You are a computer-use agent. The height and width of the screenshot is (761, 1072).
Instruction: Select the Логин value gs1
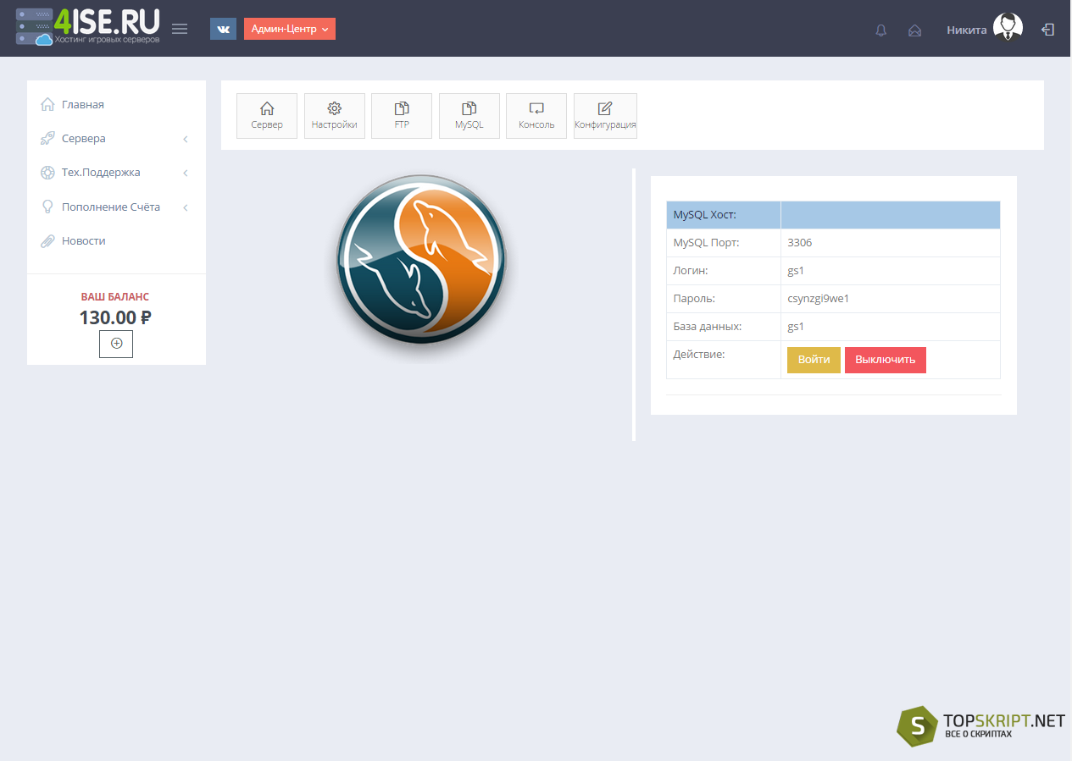[796, 271]
